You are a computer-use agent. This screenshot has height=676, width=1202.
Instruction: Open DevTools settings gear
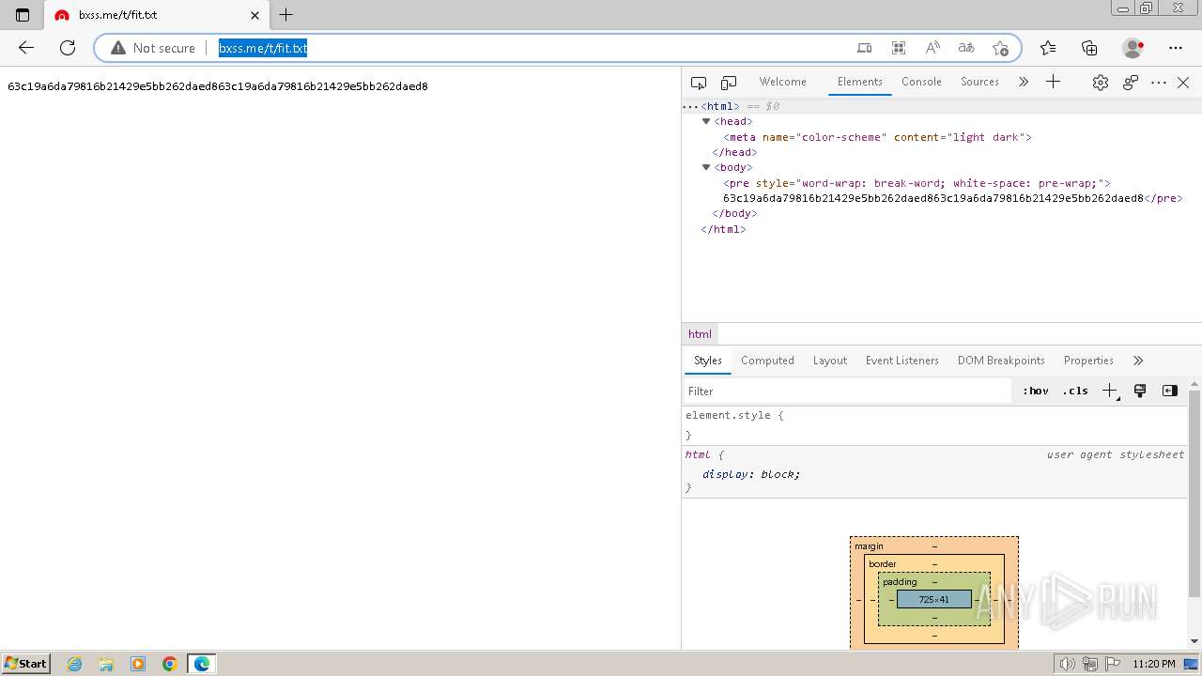(x=1101, y=83)
